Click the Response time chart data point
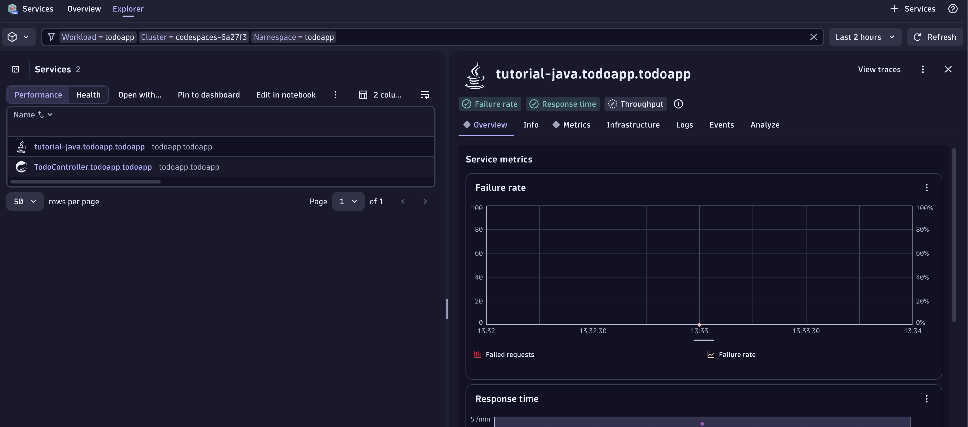This screenshot has width=968, height=427. tap(702, 424)
